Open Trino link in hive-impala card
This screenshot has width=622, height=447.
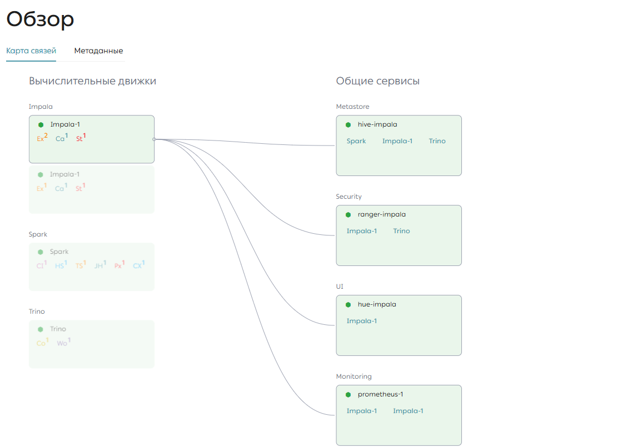pos(437,141)
